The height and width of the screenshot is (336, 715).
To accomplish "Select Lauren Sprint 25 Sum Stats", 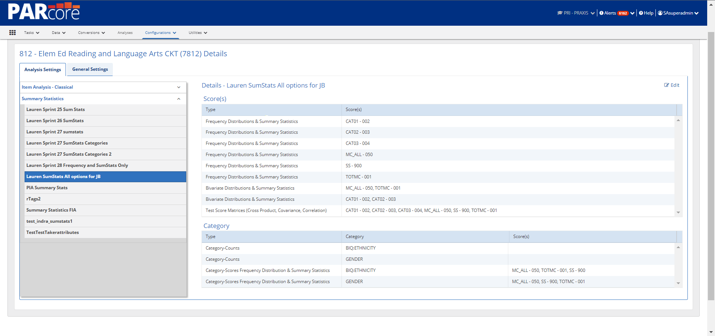I will click(105, 110).
